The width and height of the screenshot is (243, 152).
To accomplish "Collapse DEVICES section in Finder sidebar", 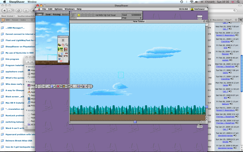I will 27,67.
